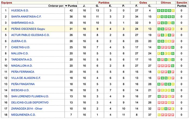Image resolution: width=190 pixels, height=119 pixels.
Task: Click the sort arrow beside Puntos
Action: (66, 6)
